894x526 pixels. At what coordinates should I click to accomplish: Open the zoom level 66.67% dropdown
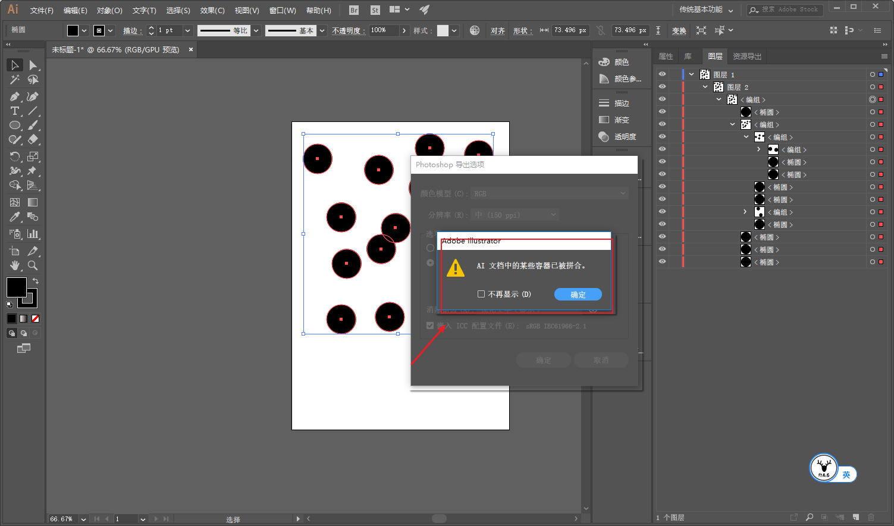coord(83,519)
